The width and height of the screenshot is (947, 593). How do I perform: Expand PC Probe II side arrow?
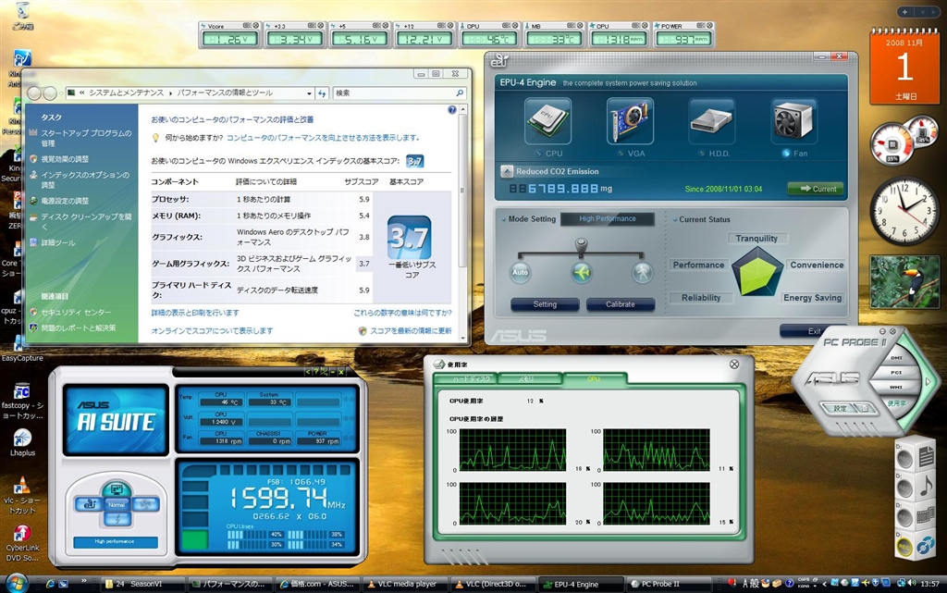click(929, 381)
